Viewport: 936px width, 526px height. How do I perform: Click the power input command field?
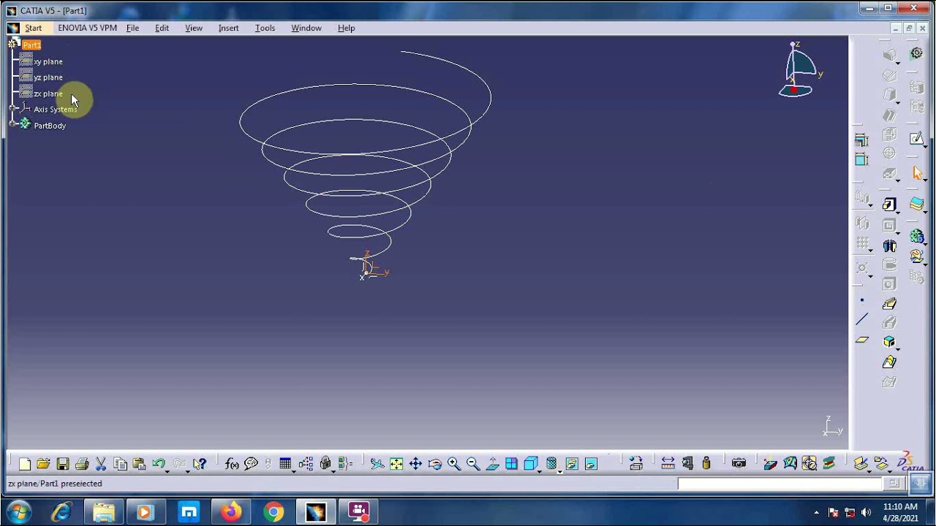click(780, 484)
